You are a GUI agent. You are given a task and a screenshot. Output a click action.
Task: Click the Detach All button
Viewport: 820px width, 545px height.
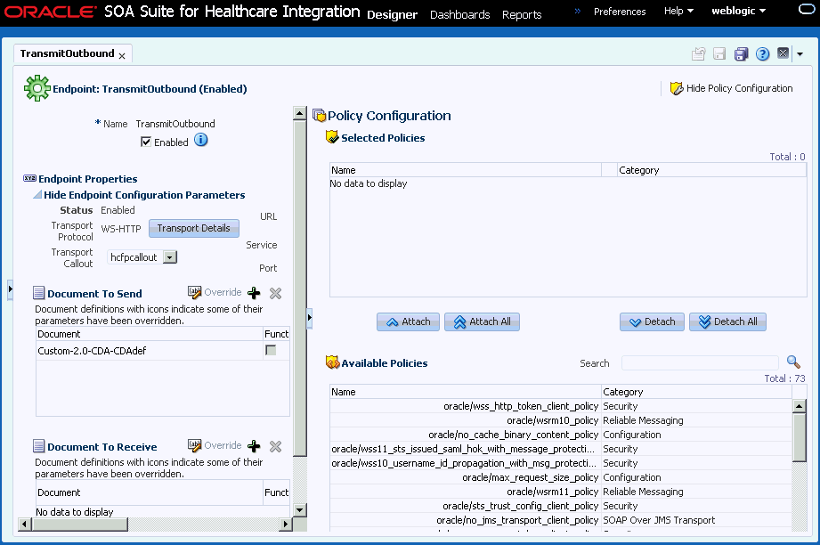(727, 321)
